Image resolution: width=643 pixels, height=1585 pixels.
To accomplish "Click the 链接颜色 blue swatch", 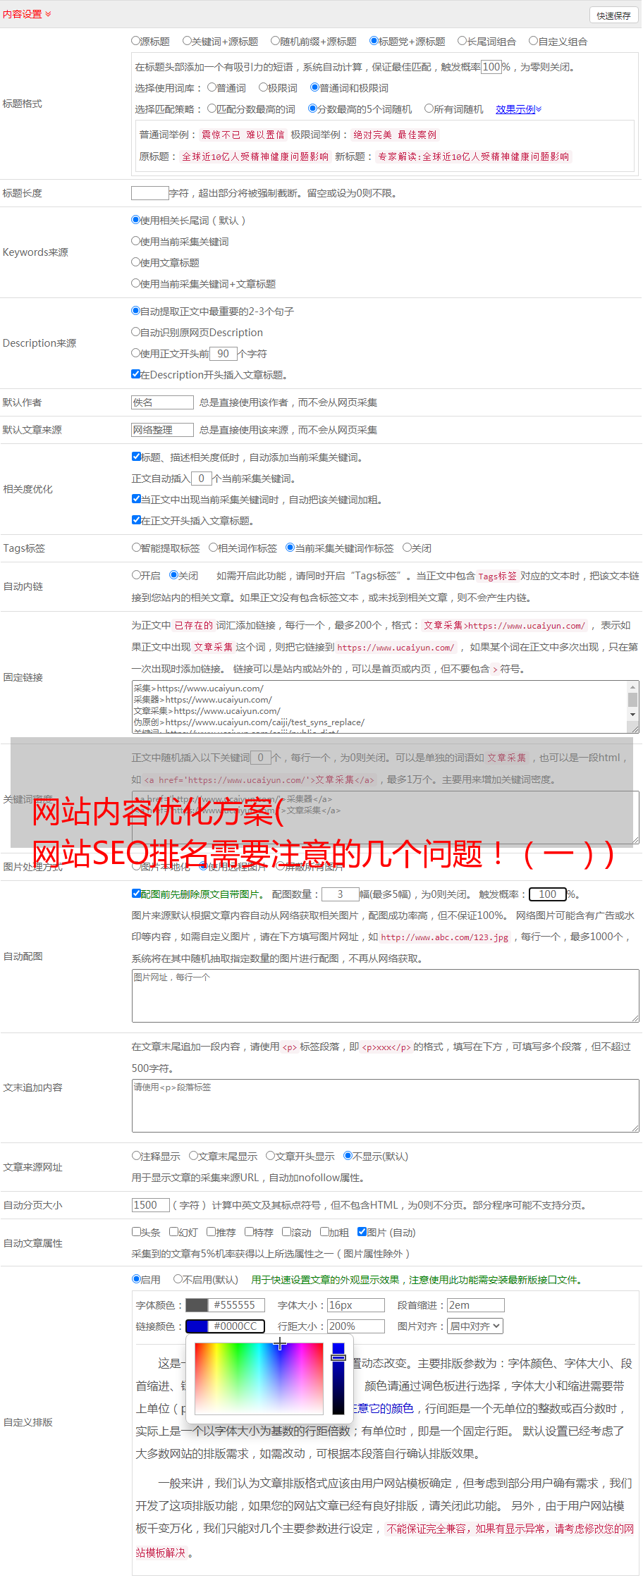I will click(x=197, y=1326).
